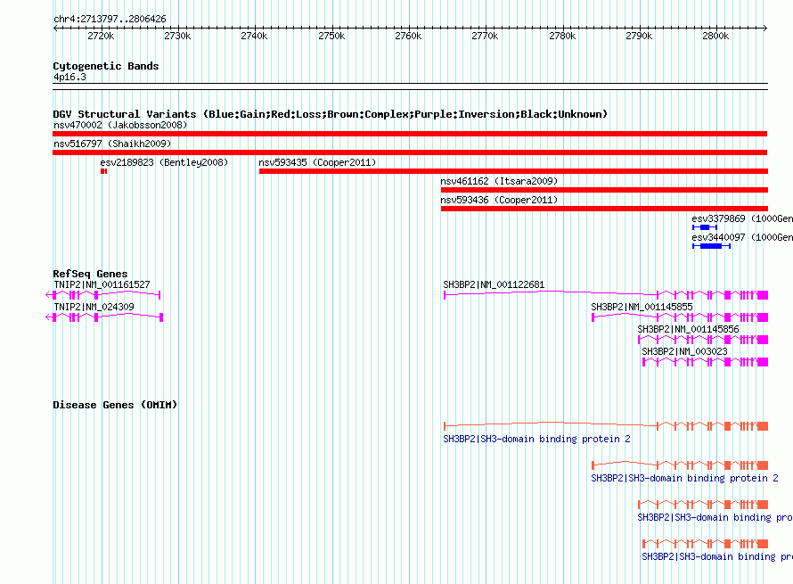Viewport: 793px width, 584px height.
Task: Click the 4p16.3 band label
Action: [x=69, y=77]
